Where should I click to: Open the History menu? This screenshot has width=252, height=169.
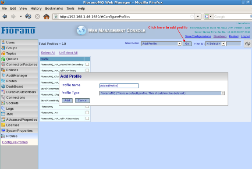(x=36, y=8)
